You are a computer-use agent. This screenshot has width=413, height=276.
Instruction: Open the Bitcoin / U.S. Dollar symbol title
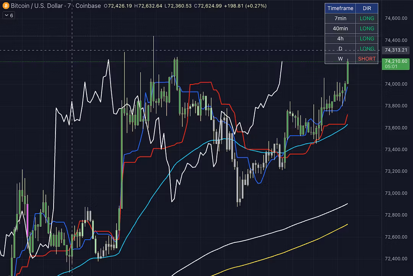37,6
